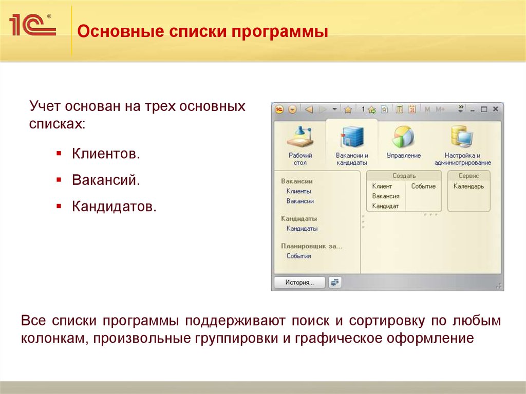Viewport: 526px width, 394px height.
Task: Click the add to favorites icon
Action: tap(371, 109)
